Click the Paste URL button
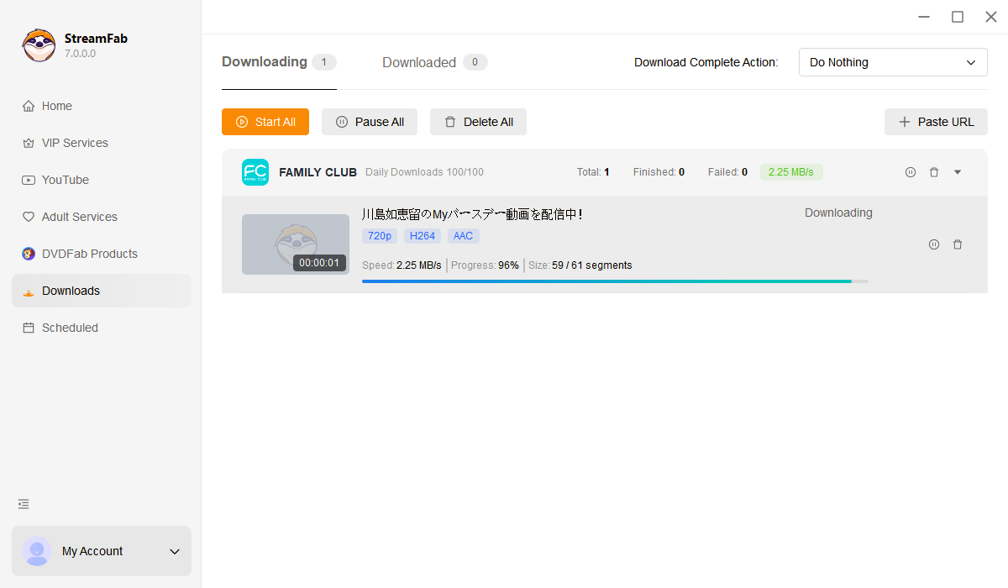Image resolution: width=1008 pixels, height=588 pixels. [x=936, y=122]
